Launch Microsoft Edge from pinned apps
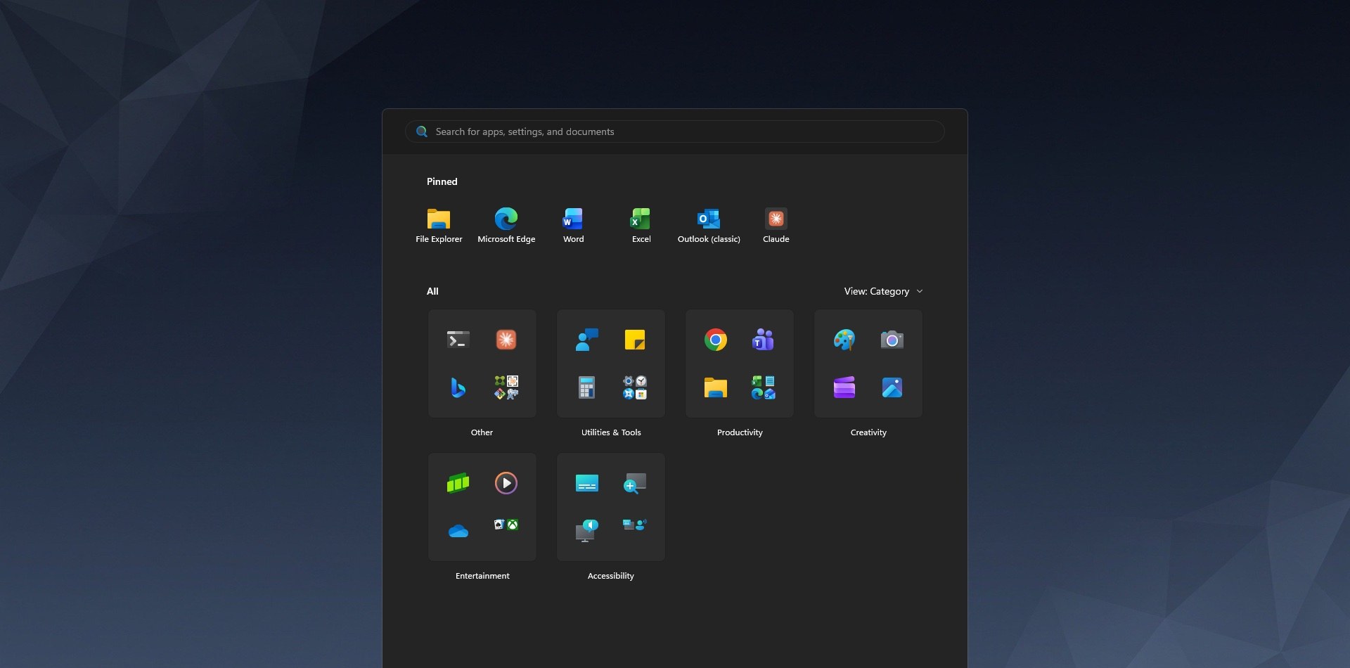The image size is (1350, 668). tap(506, 226)
